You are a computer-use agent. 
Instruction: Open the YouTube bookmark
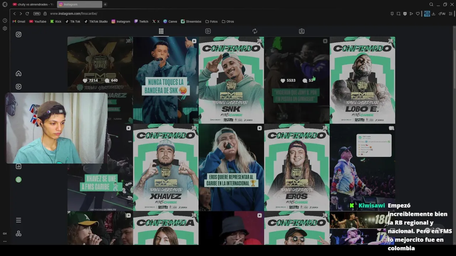[38, 21]
